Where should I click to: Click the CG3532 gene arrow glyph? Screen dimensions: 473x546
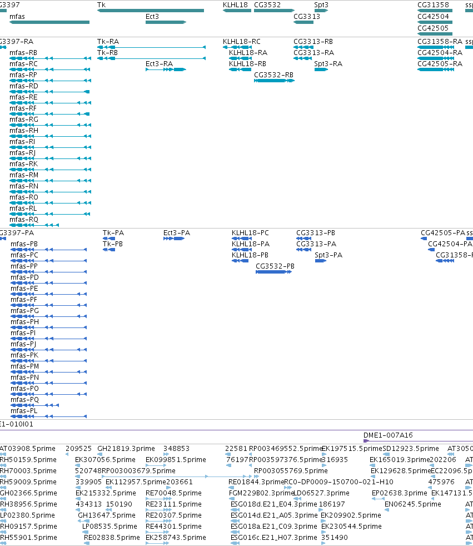(x=274, y=11)
